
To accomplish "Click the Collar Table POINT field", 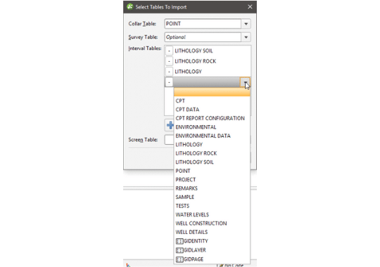I will point(203,24).
